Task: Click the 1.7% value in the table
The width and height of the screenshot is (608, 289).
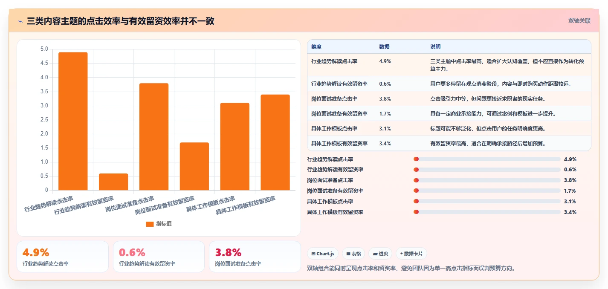Action: pos(385,113)
